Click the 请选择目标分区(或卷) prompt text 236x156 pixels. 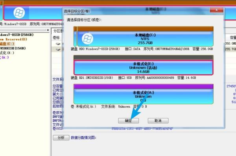pyautogui.click(x=85, y=20)
